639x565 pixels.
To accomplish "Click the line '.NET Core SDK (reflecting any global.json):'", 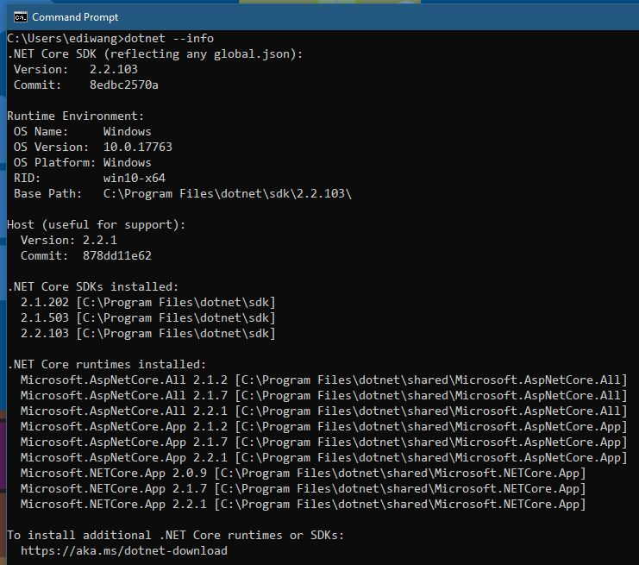I will (x=155, y=53).
